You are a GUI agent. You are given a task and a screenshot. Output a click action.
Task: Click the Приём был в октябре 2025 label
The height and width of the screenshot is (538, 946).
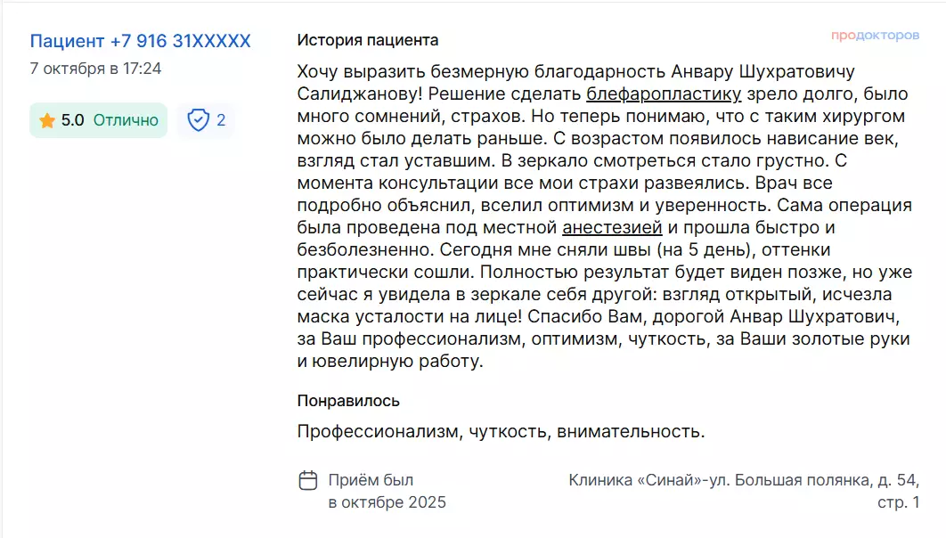[x=387, y=492]
